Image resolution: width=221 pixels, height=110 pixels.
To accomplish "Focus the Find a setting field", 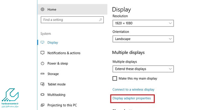I will click(x=72, y=20).
